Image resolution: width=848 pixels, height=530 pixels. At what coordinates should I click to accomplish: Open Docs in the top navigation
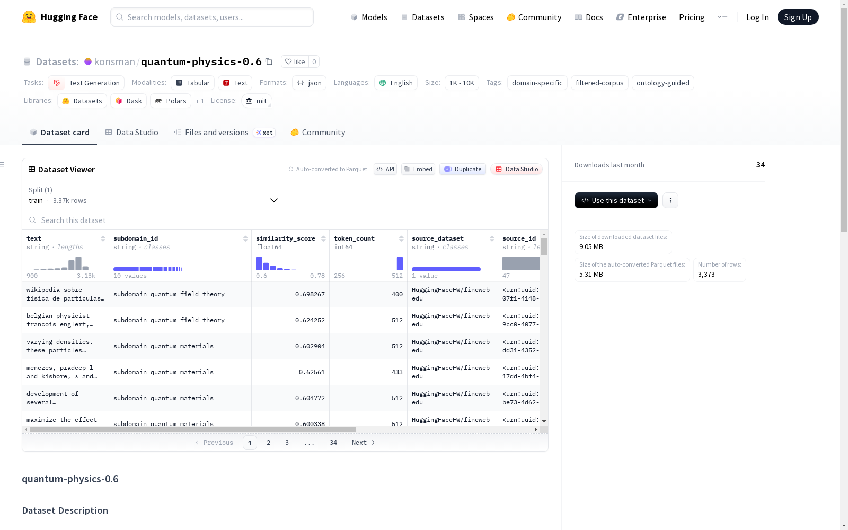[589, 17]
